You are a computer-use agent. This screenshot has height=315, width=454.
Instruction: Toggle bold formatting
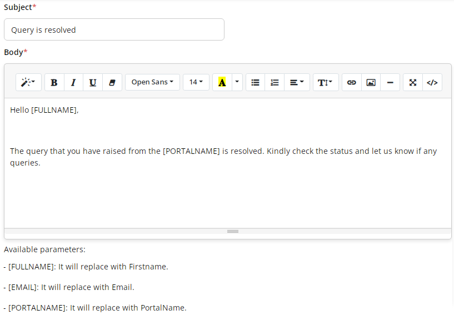point(54,82)
